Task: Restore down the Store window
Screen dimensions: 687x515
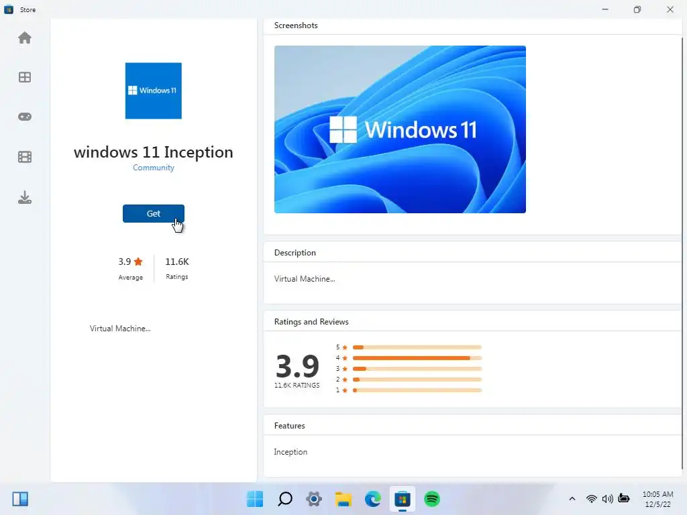Action: tap(637, 9)
